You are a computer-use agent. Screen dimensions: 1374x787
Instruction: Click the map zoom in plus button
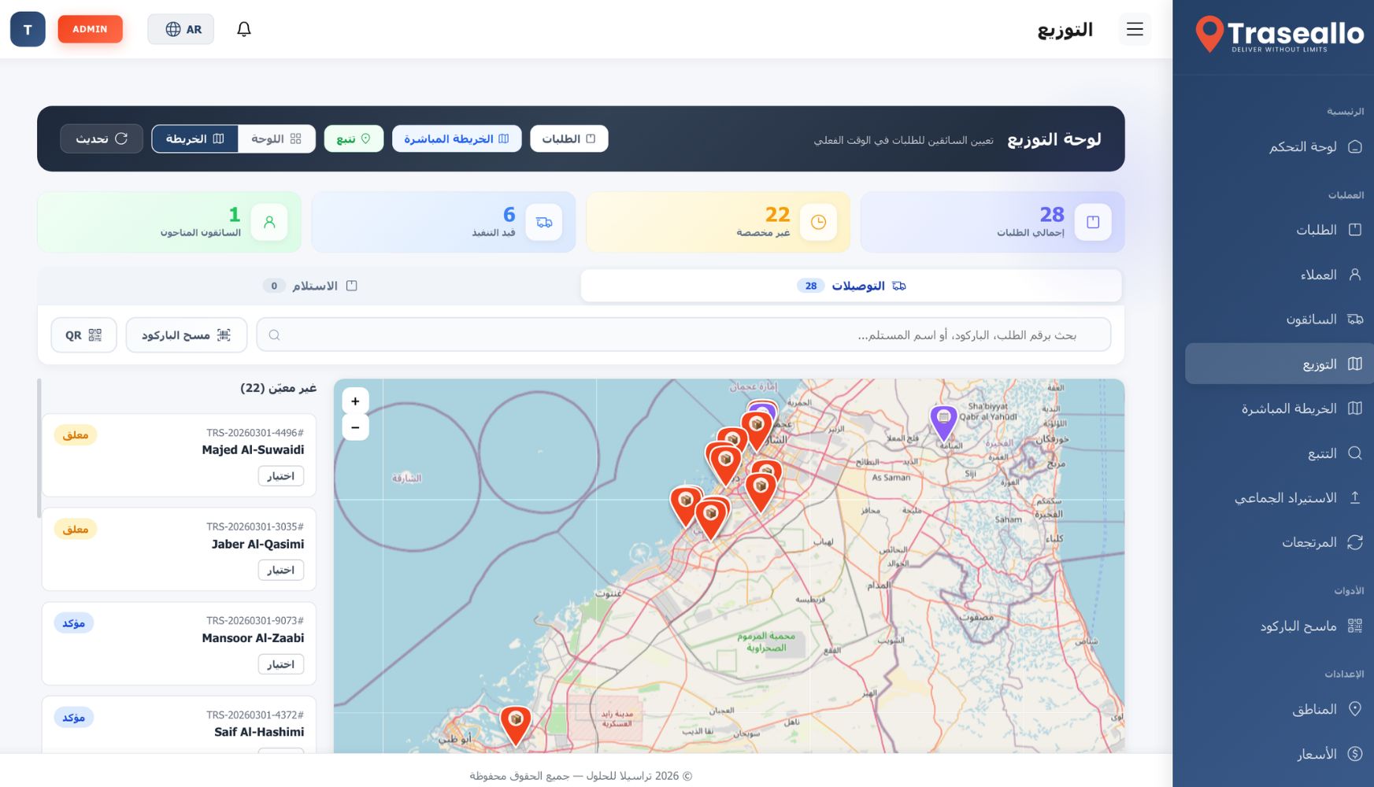[x=355, y=401]
